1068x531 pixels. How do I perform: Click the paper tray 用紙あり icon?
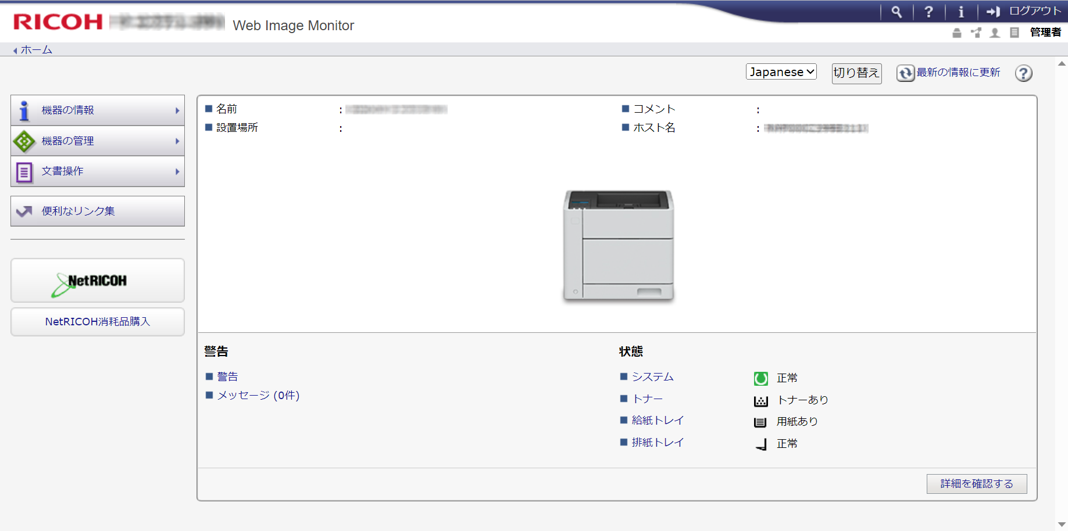pos(760,422)
